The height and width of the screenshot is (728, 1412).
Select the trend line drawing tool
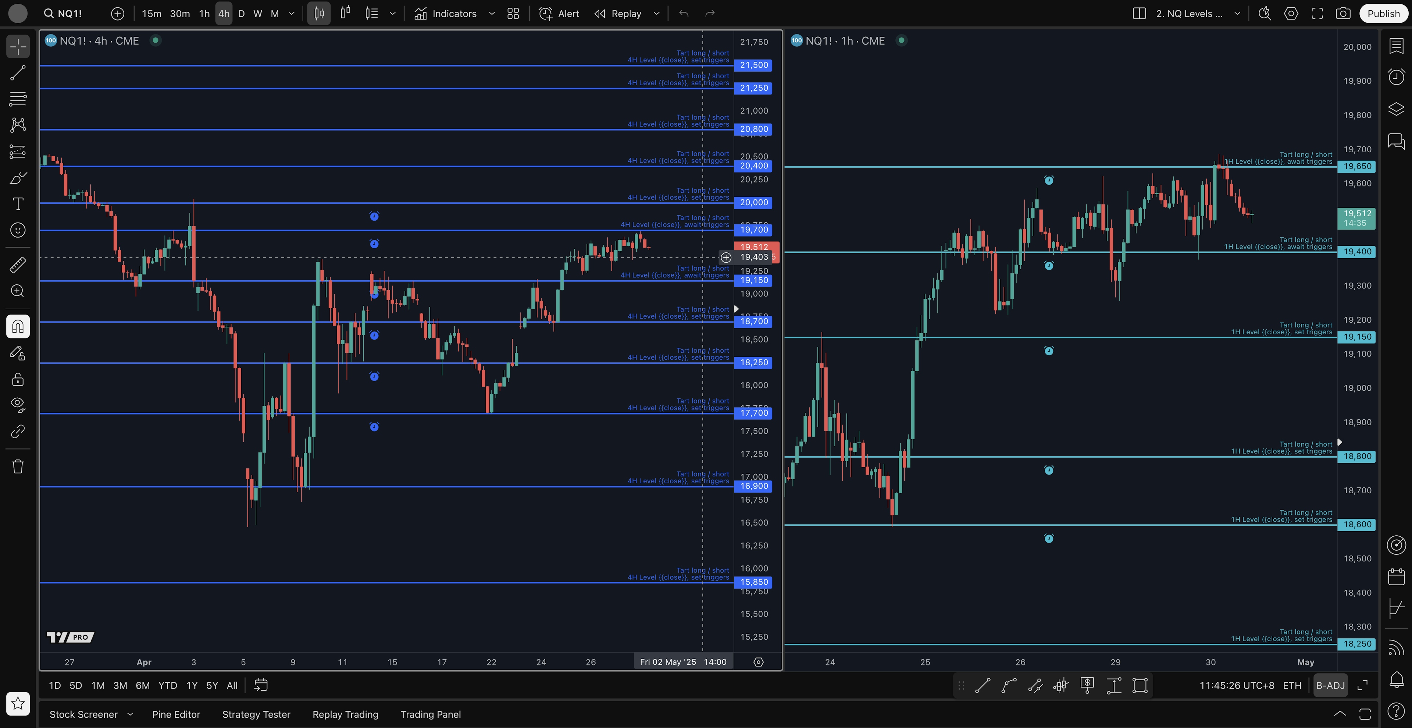18,73
